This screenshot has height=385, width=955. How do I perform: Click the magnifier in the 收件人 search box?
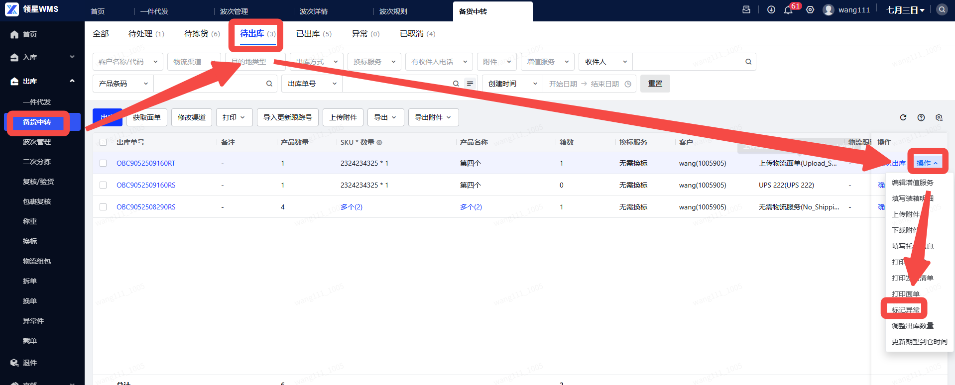coord(748,62)
